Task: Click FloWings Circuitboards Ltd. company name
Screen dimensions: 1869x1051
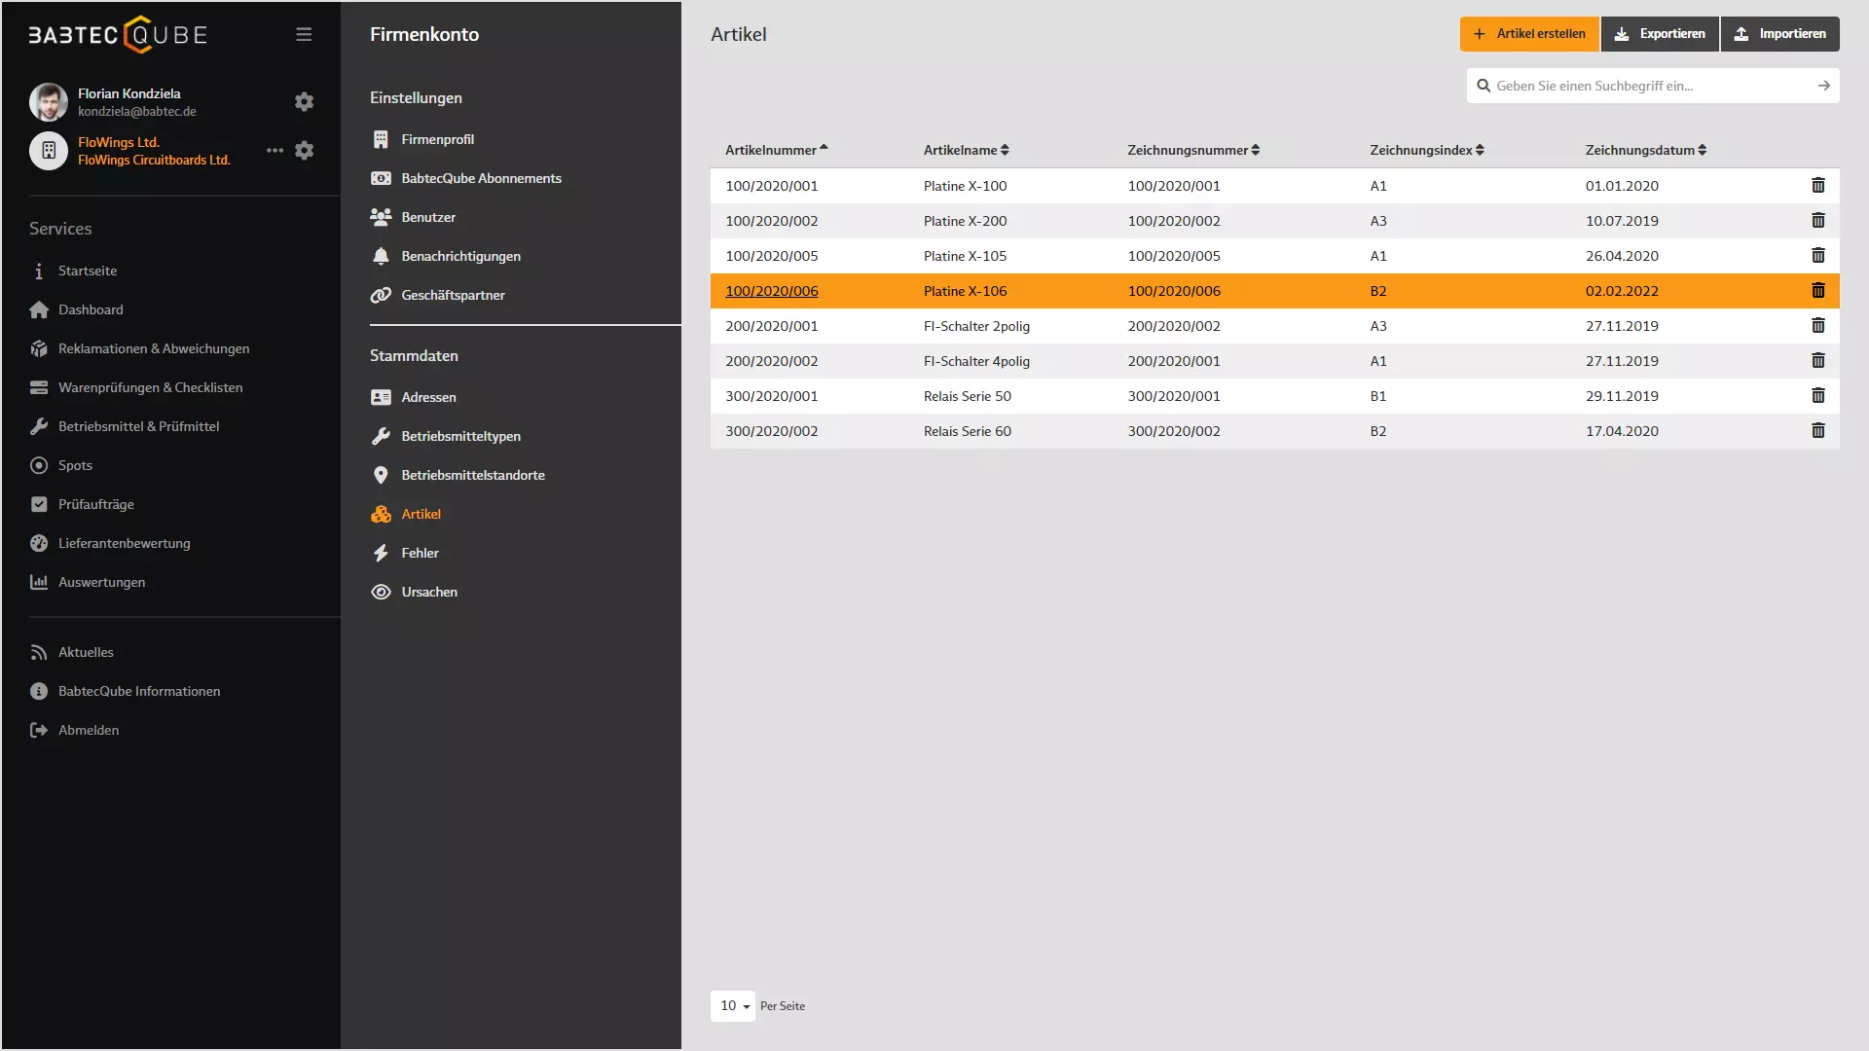Action: [x=154, y=160]
